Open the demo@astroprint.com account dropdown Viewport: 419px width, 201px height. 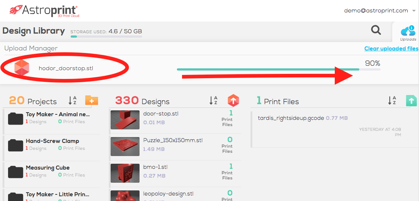tap(379, 11)
